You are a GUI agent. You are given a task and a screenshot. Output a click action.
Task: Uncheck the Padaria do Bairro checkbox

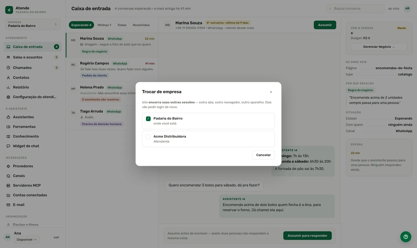(148, 119)
